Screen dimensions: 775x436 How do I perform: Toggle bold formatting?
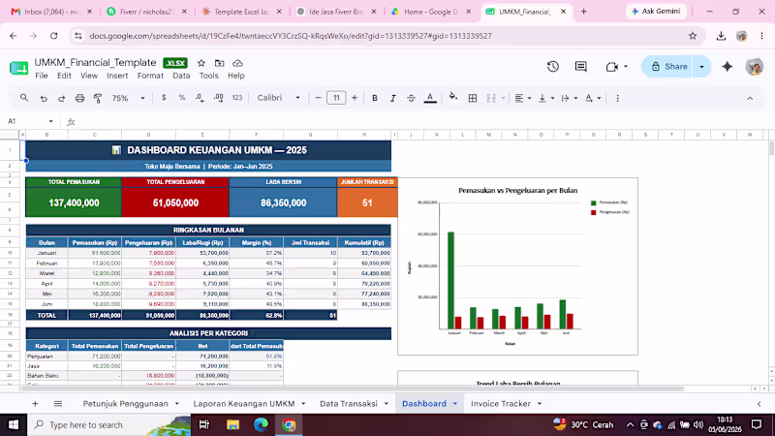point(375,98)
